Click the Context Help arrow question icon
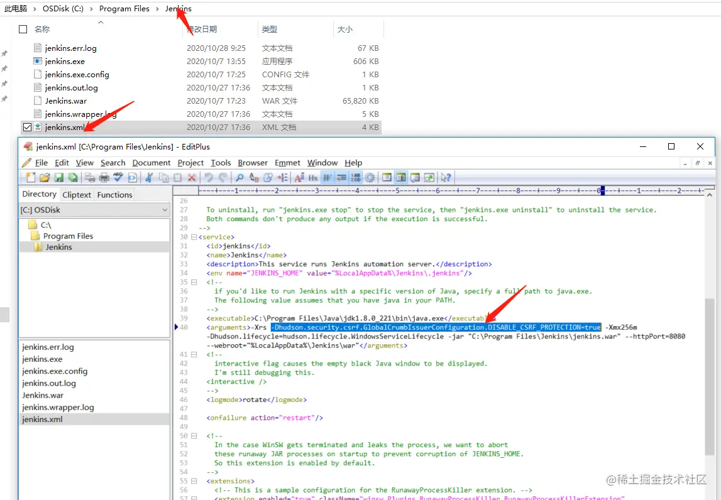The image size is (721, 500). tap(445, 177)
